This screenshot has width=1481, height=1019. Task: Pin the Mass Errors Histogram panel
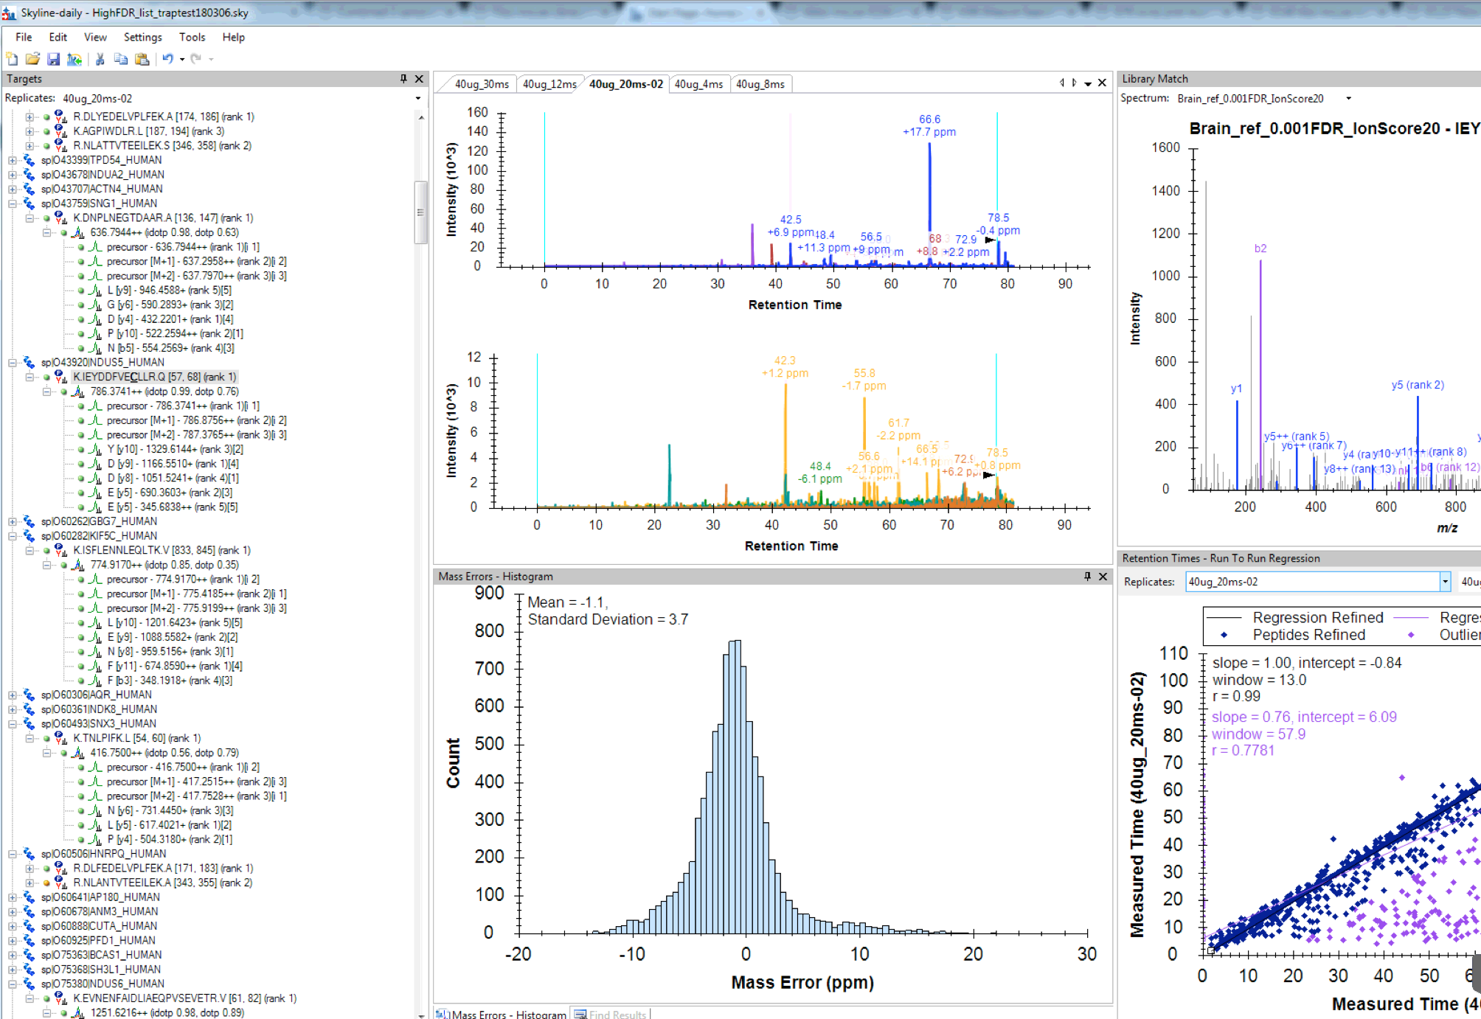coord(1087,577)
